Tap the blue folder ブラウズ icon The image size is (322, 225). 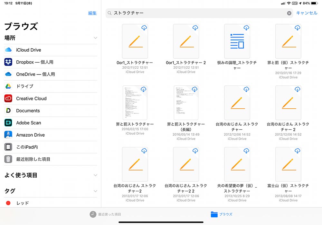pos(214,214)
